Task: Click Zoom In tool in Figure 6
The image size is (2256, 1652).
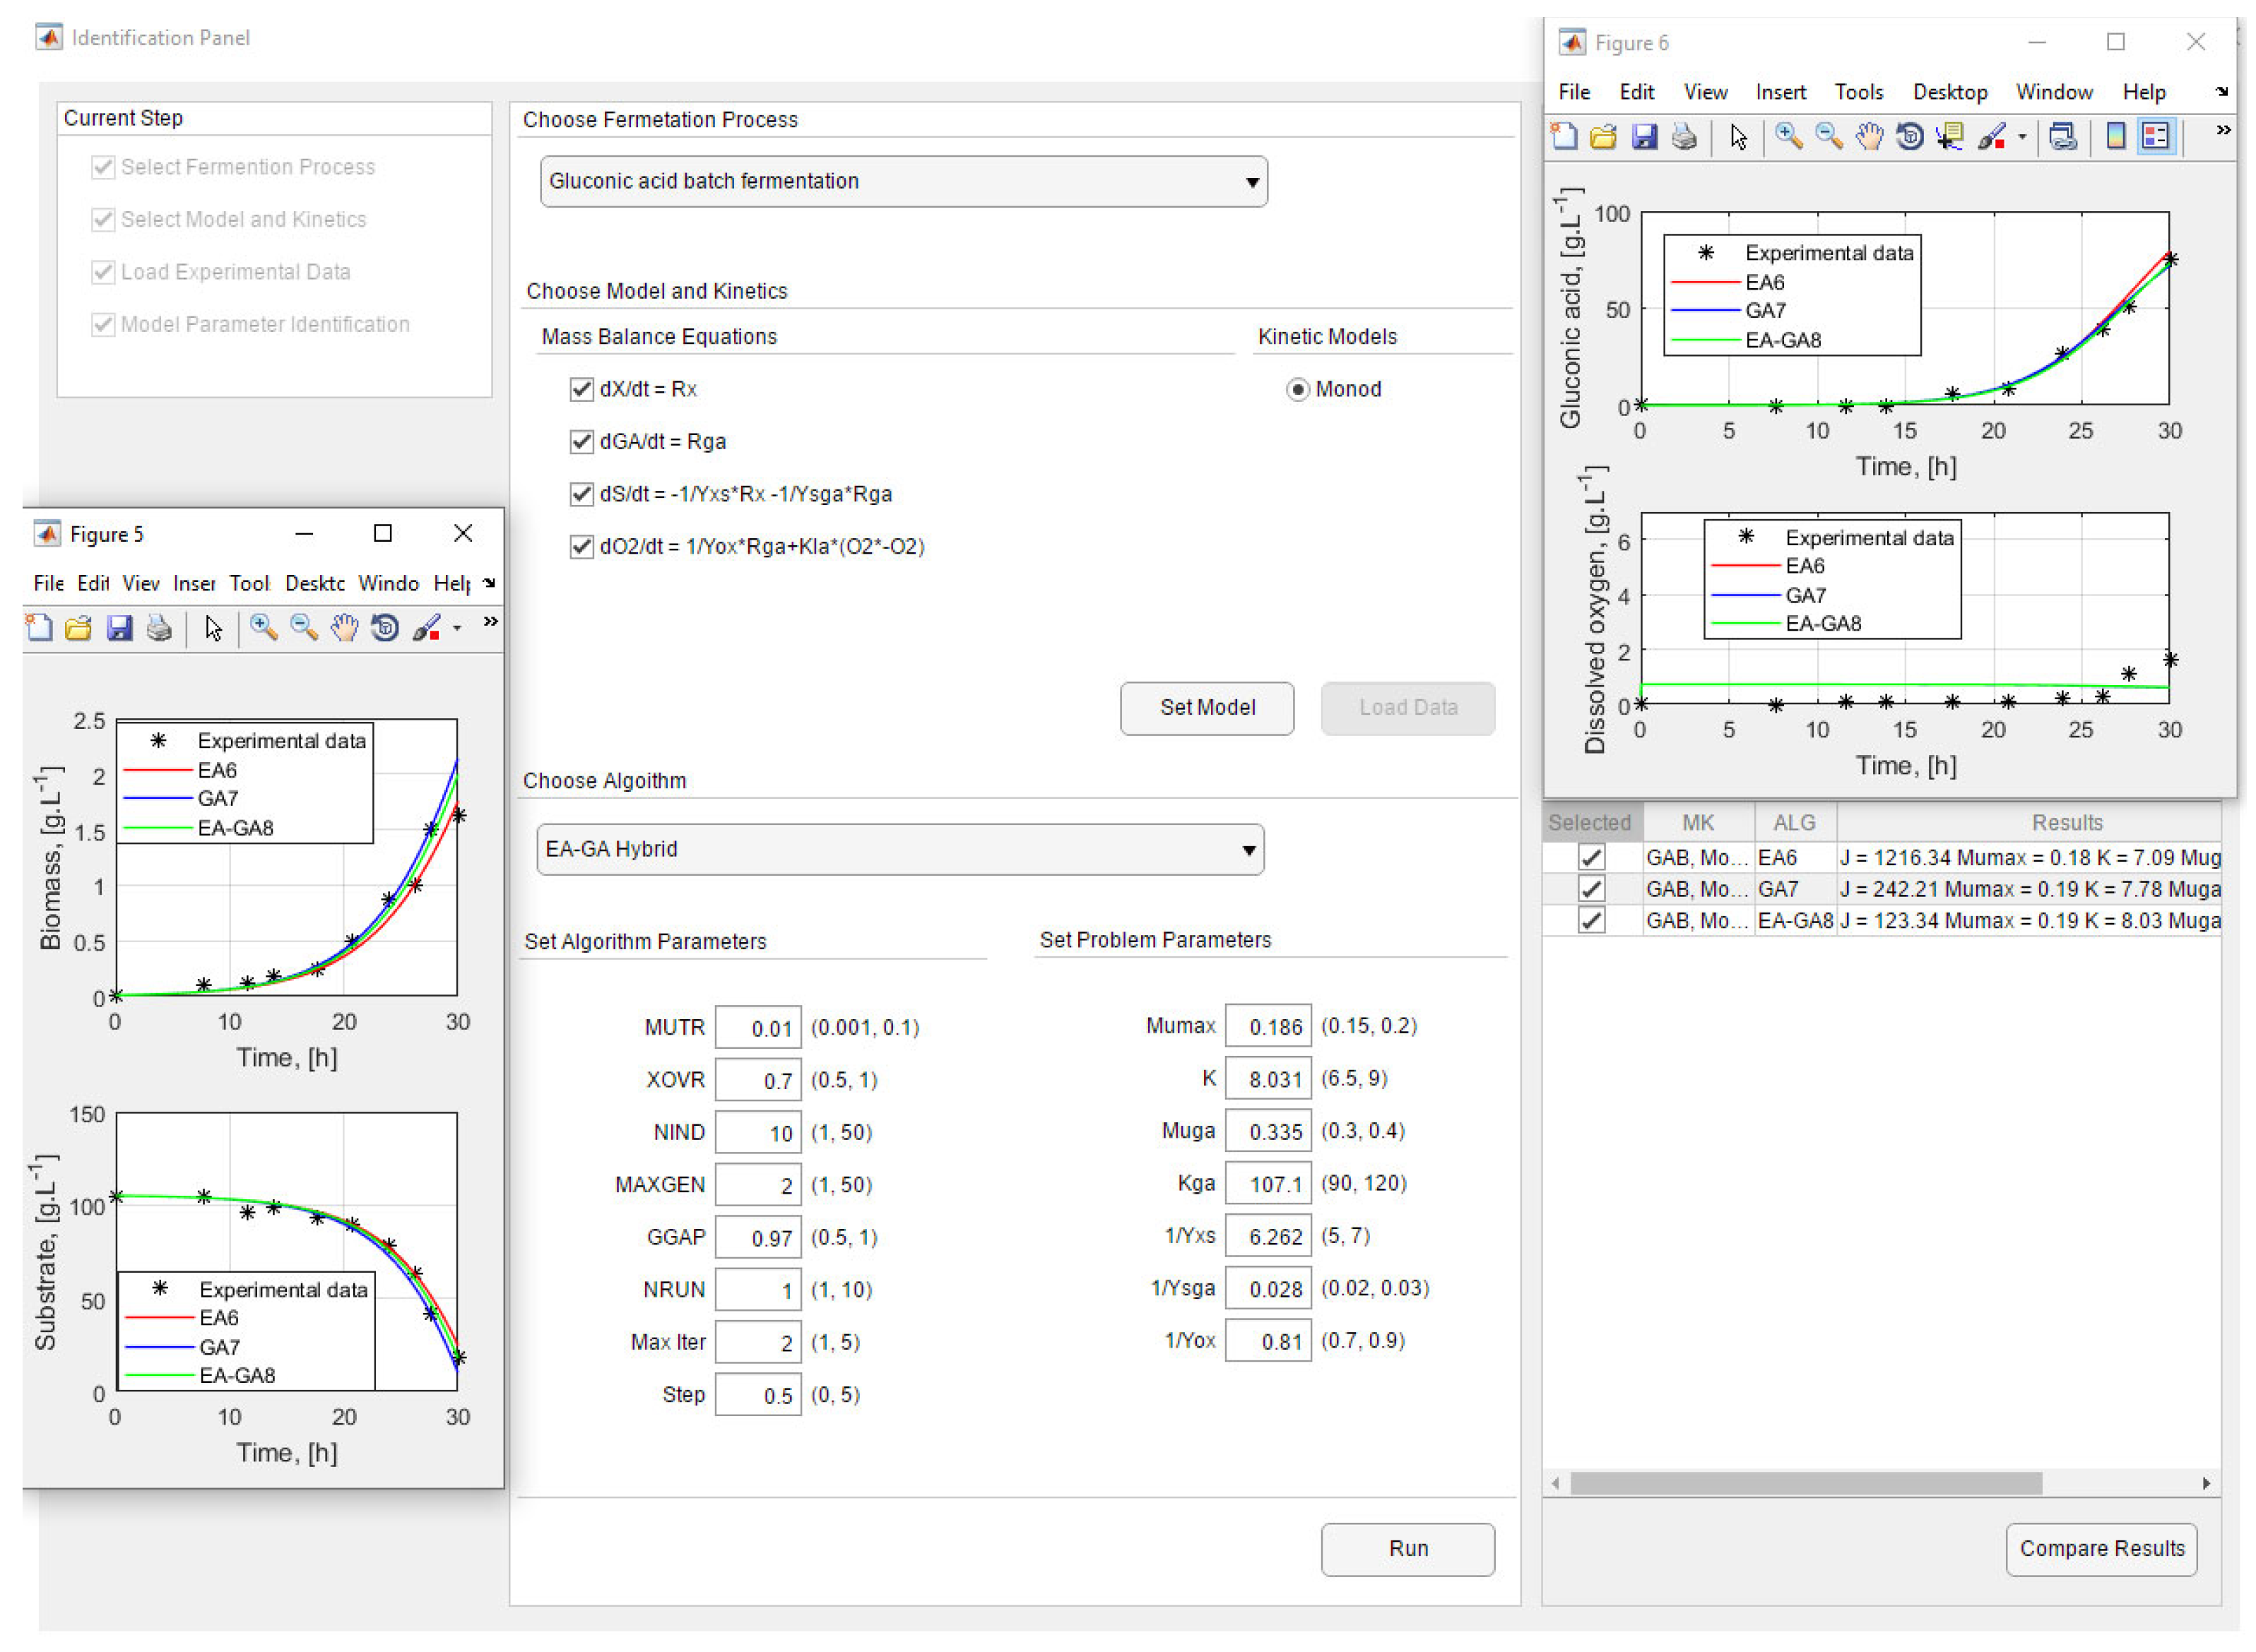Action: click(x=1788, y=136)
